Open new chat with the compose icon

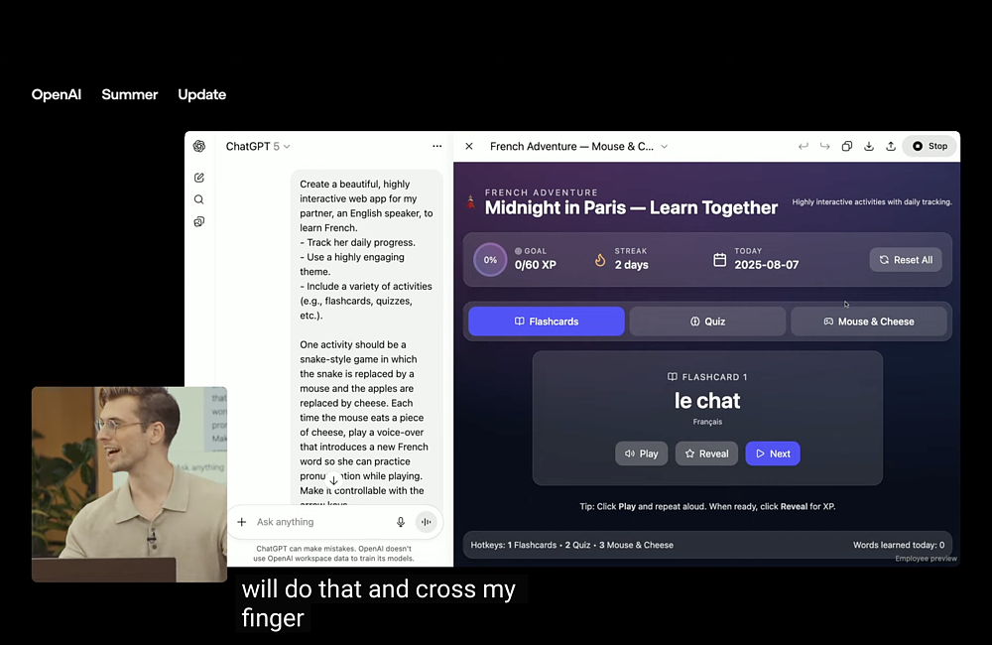[x=199, y=178]
